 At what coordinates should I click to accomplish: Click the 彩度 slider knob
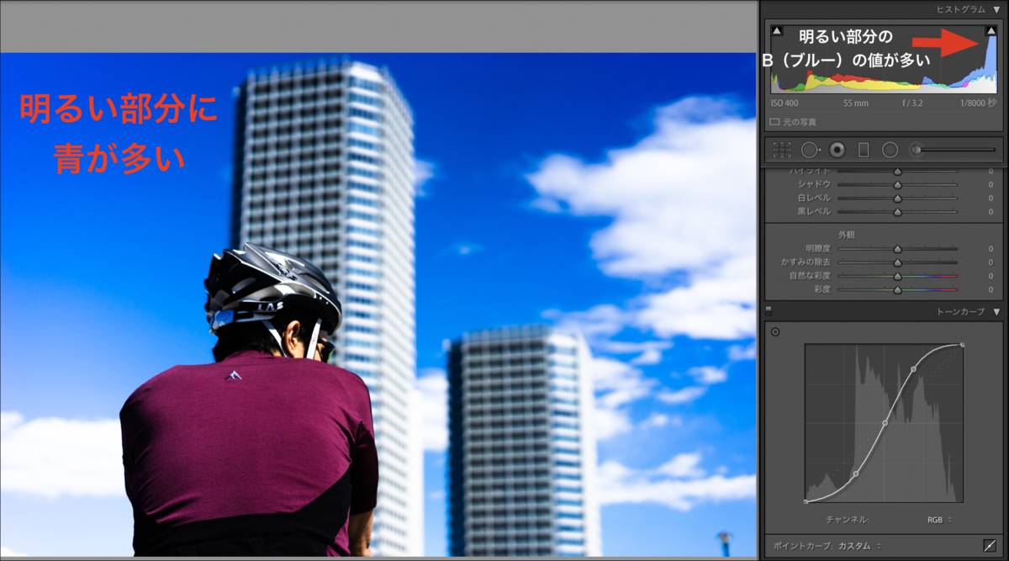898,290
